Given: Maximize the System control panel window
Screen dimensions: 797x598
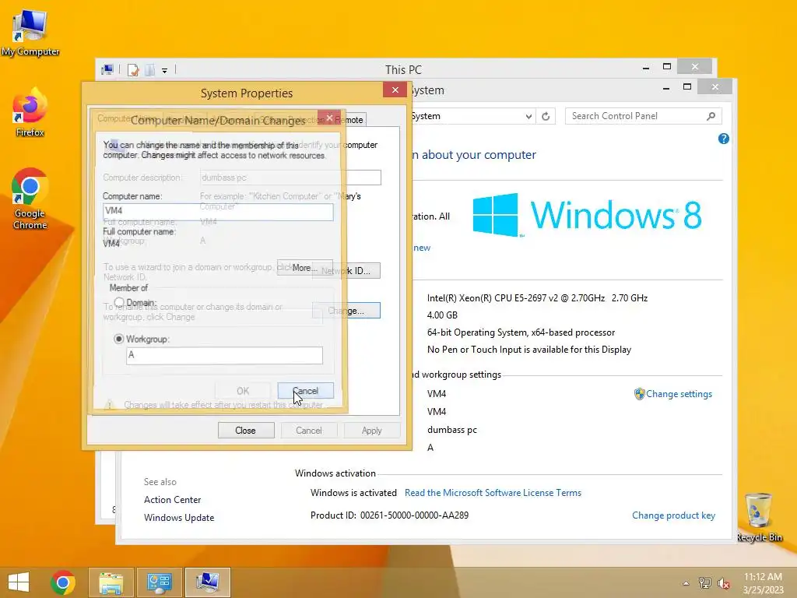Looking at the screenshot, I should (687, 87).
